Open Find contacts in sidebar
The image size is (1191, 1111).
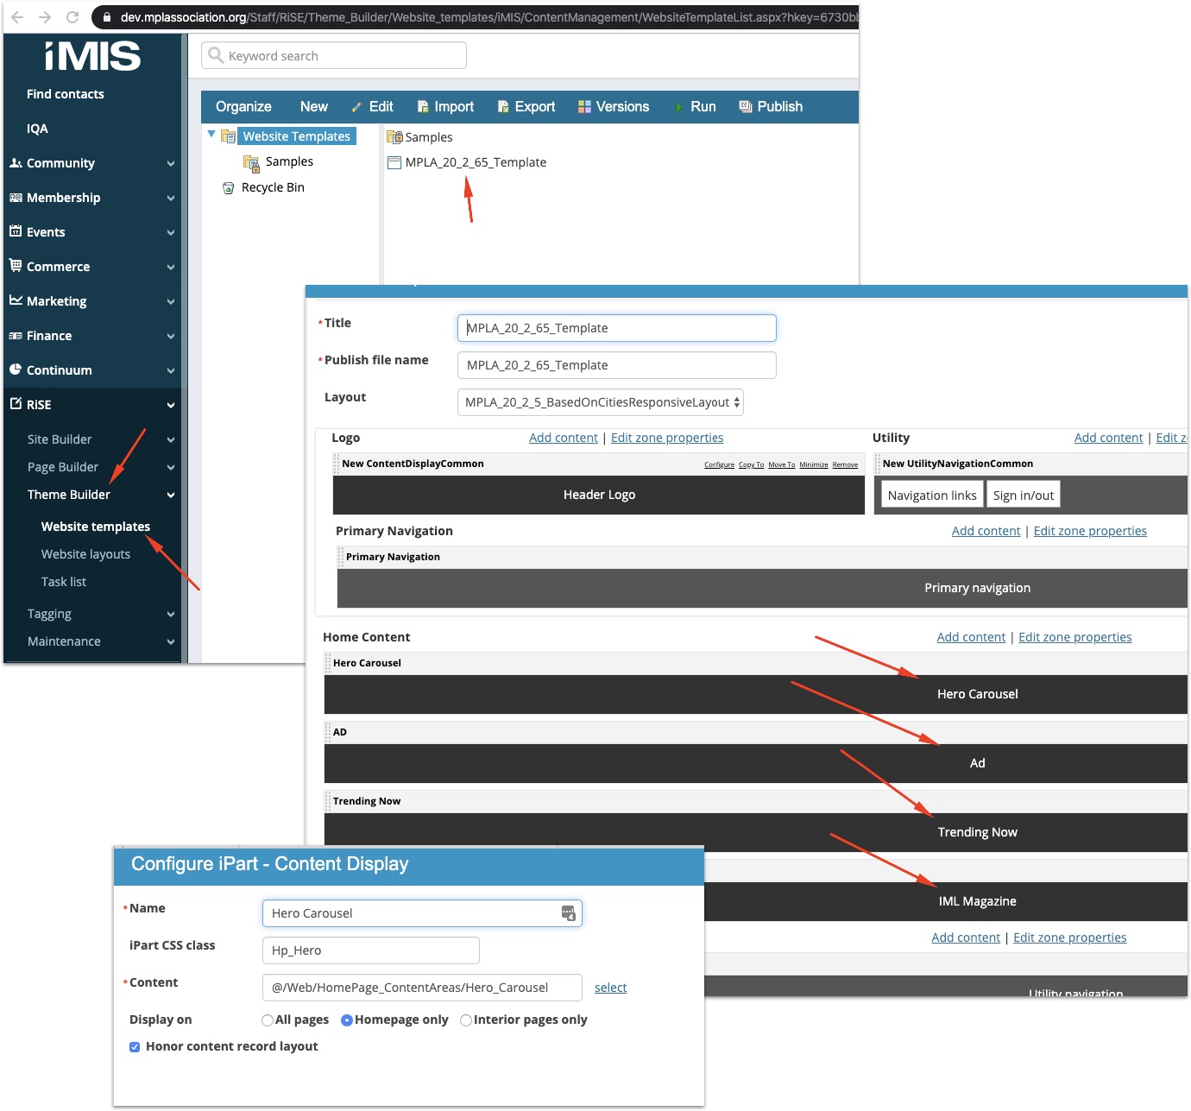(x=66, y=94)
